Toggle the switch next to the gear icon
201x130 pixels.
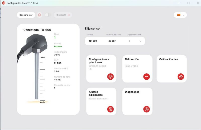[48, 15]
